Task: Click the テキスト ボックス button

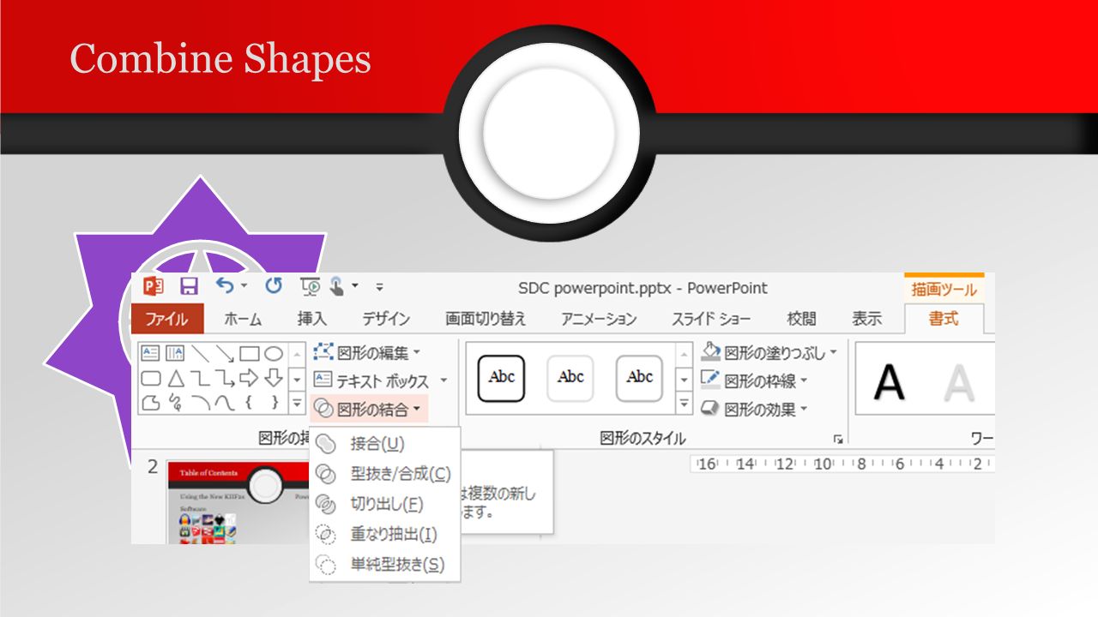Action: 371,380
